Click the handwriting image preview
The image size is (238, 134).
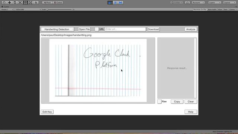click(x=98, y=70)
